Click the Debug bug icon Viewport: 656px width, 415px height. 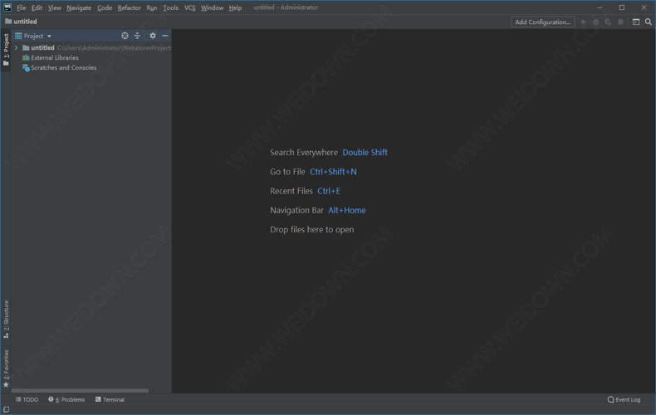click(595, 22)
